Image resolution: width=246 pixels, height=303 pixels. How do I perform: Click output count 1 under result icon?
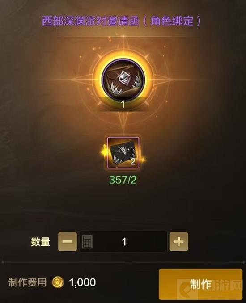123,104
